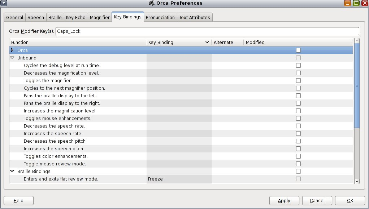The image size is (369, 209).
Task: Collapse the Braille Bindings group
Action: point(12,171)
